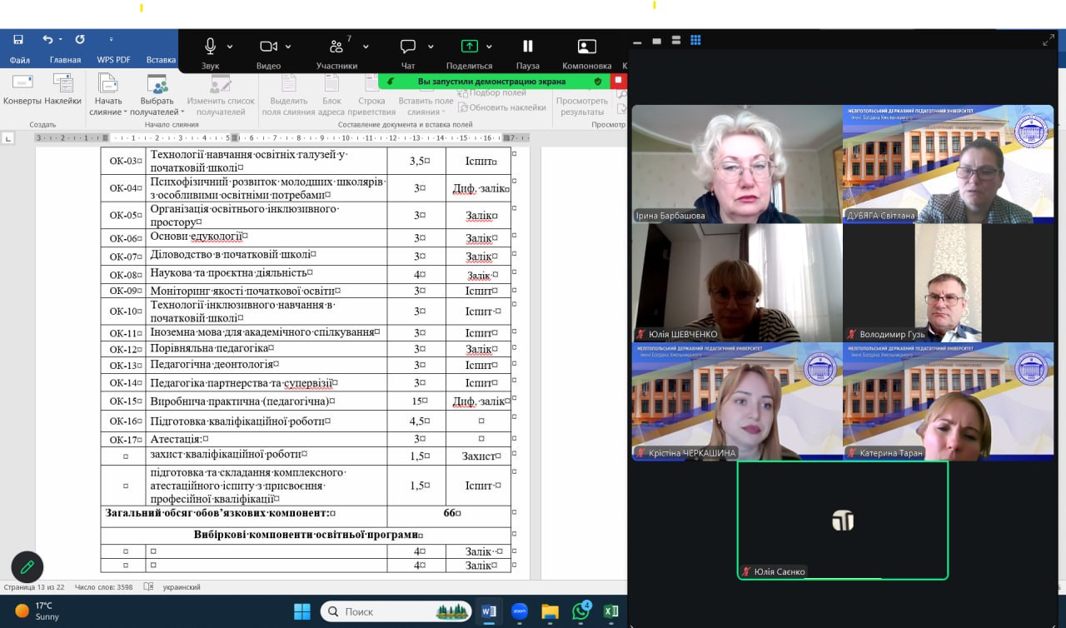Click the Наклейки labels button
The height and width of the screenshot is (628, 1066).
pos(62,89)
